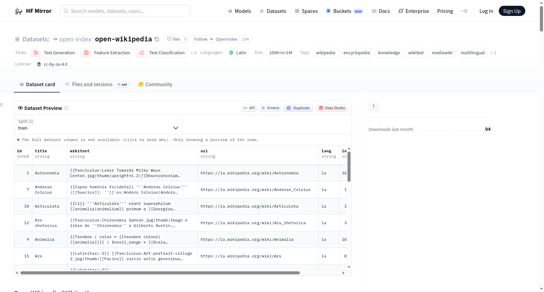Copy the dataset name open-wikipedia

coord(157,39)
